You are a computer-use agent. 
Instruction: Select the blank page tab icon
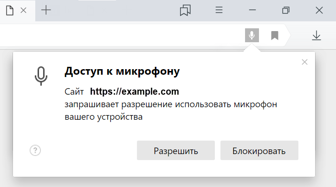click(10, 11)
